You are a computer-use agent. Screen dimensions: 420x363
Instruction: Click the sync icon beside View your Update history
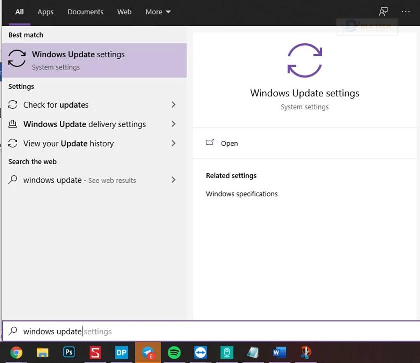pos(13,143)
